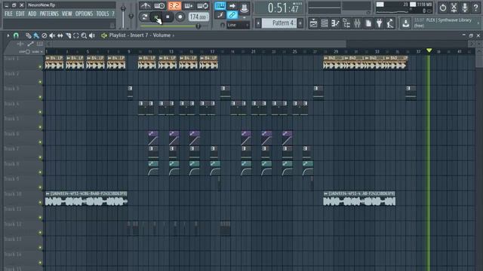This screenshot has width=483, height=271.
Task: Open the playlist options arrow menu
Action: click(8, 35)
